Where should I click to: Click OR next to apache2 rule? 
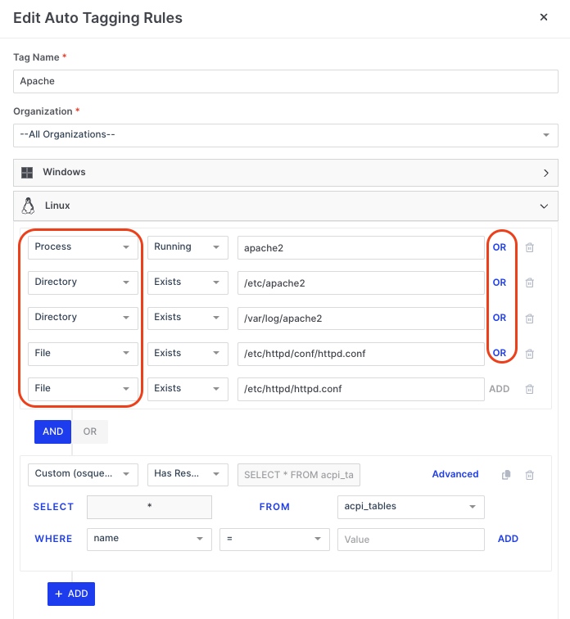[499, 247]
